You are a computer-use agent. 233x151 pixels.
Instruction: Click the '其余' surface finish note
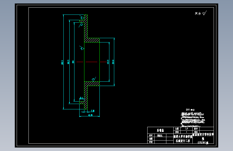(198, 13)
